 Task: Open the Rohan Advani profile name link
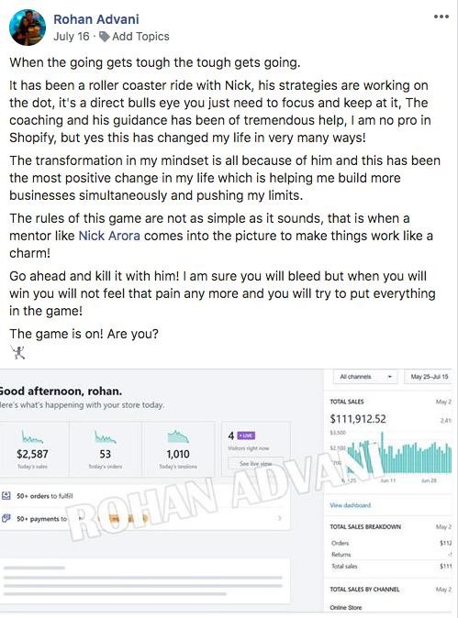(96, 19)
